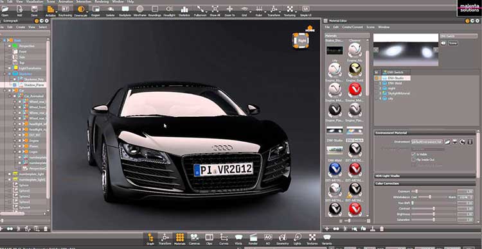Click the Browse environment file folder button

coord(447,142)
